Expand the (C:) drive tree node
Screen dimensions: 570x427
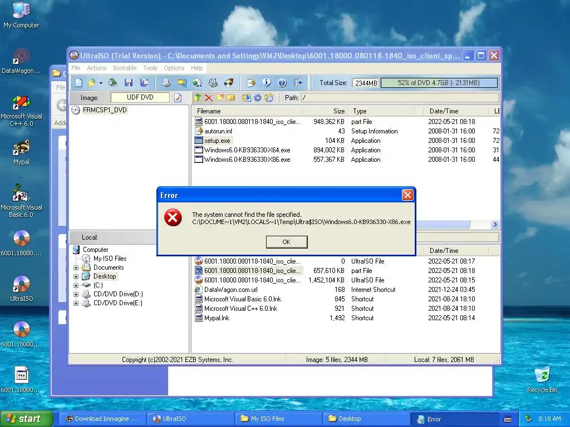tap(76, 285)
